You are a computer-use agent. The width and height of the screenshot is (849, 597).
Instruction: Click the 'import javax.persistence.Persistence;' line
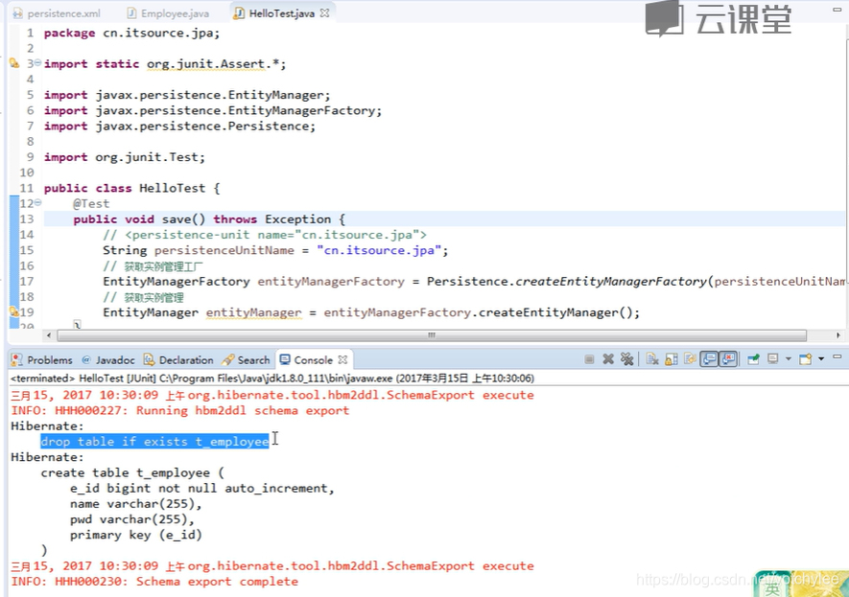point(179,126)
